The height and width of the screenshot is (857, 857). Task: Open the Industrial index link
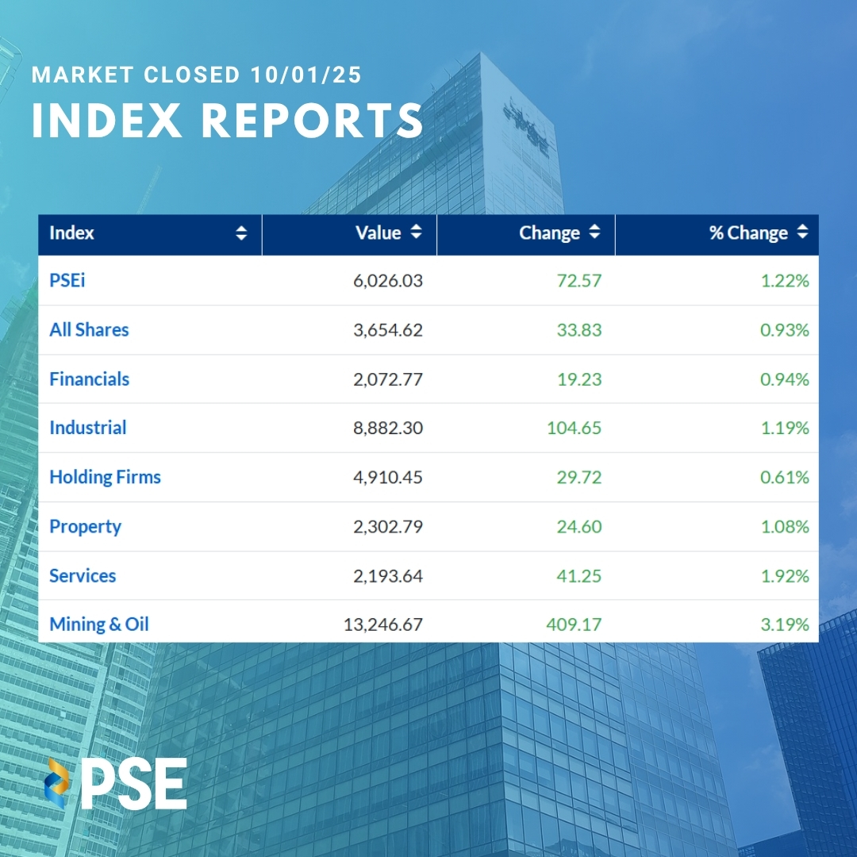88,428
